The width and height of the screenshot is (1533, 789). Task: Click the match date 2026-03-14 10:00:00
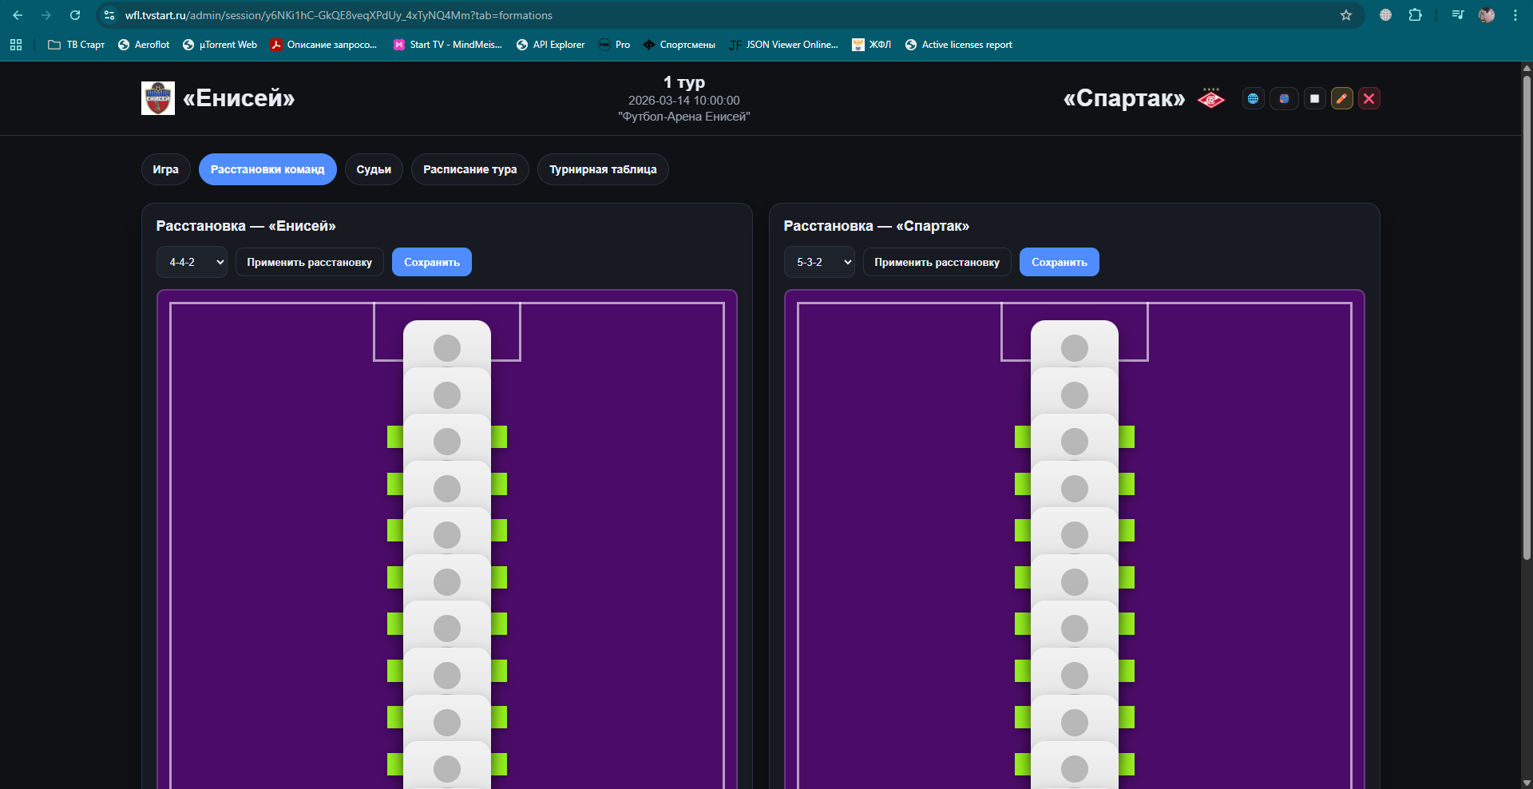coord(684,101)
